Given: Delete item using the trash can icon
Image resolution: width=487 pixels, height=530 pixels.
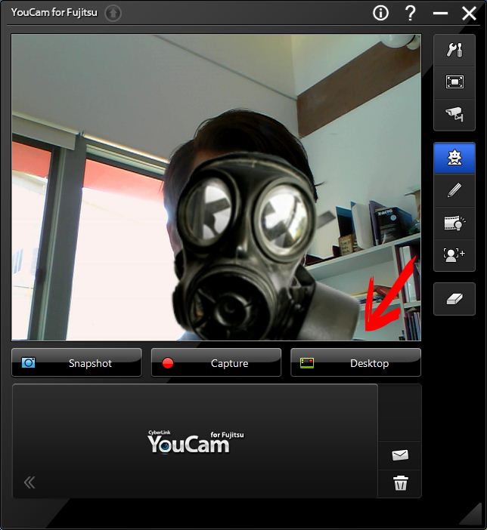Looking at the screenshot, I should [400, 483].
